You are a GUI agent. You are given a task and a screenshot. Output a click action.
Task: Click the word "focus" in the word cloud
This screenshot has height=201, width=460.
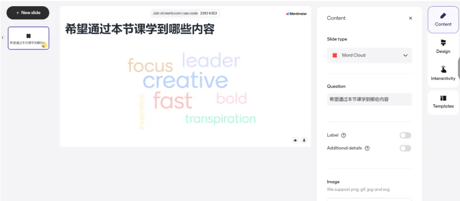150,65
